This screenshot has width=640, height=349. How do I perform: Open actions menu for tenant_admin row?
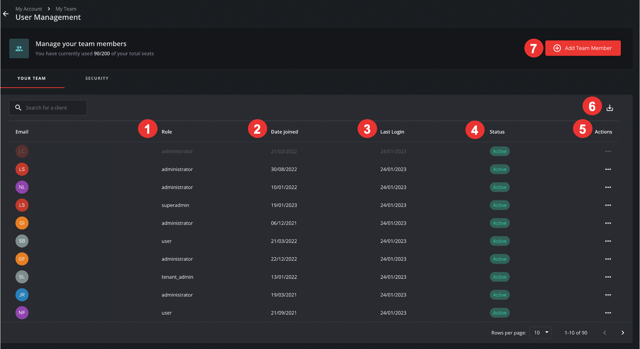pos(608,277)
